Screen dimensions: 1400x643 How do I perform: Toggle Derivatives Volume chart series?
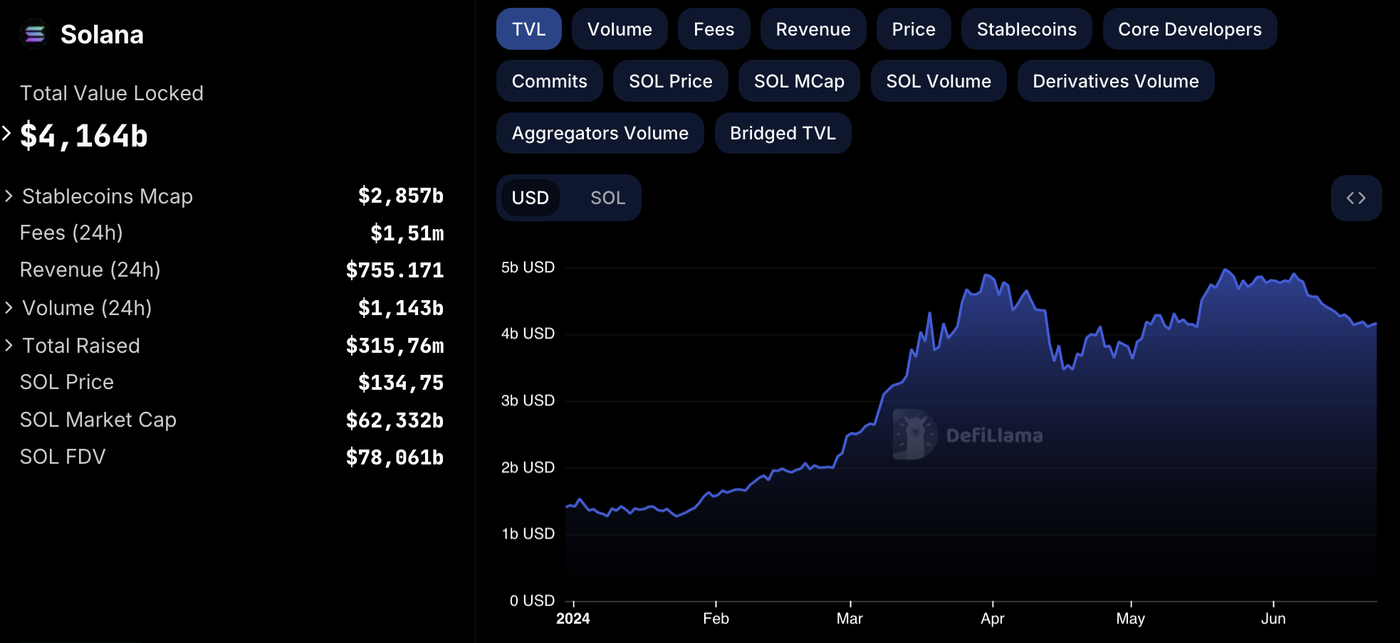coord(1115,81)
